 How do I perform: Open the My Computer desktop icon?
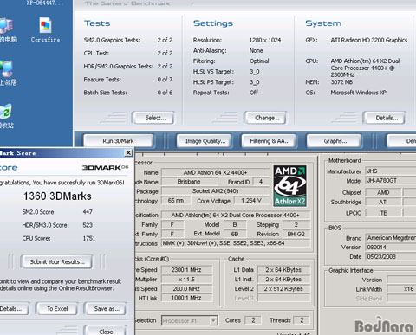point(7,30)
